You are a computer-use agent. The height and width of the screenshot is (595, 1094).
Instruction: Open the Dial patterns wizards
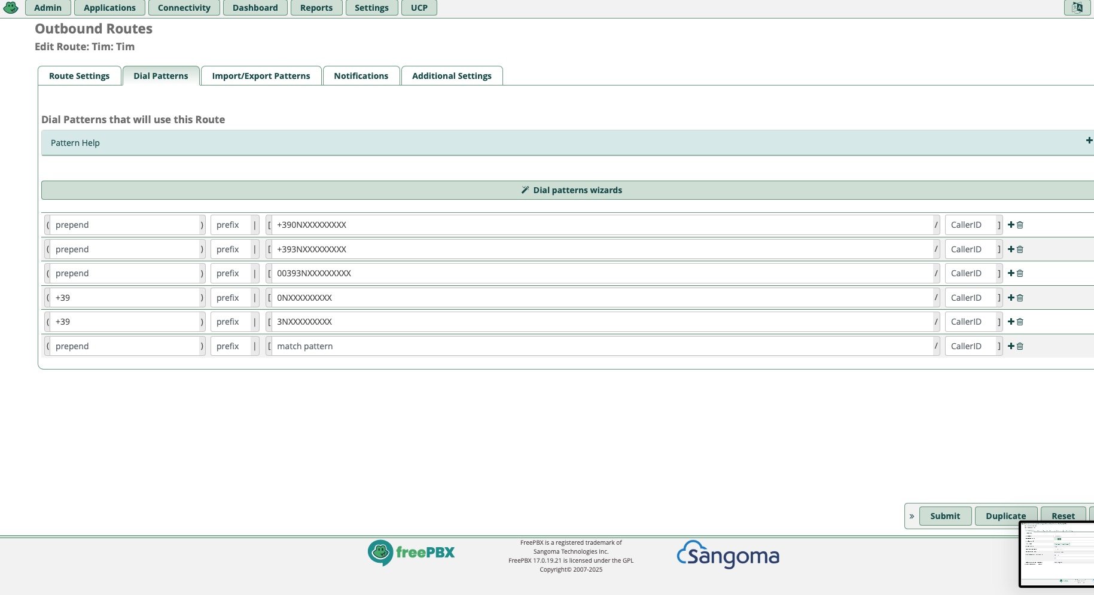point(568,190)
